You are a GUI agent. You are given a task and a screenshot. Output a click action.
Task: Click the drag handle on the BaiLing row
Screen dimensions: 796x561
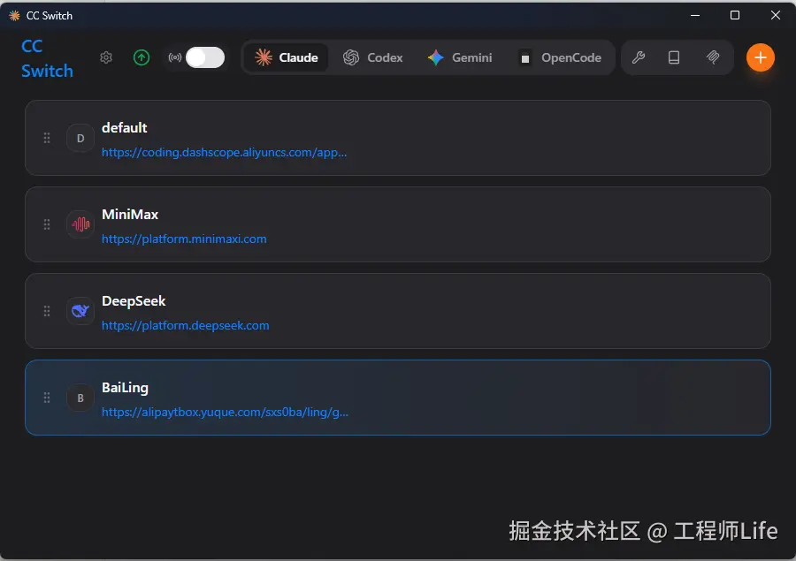tap(47, 398)
